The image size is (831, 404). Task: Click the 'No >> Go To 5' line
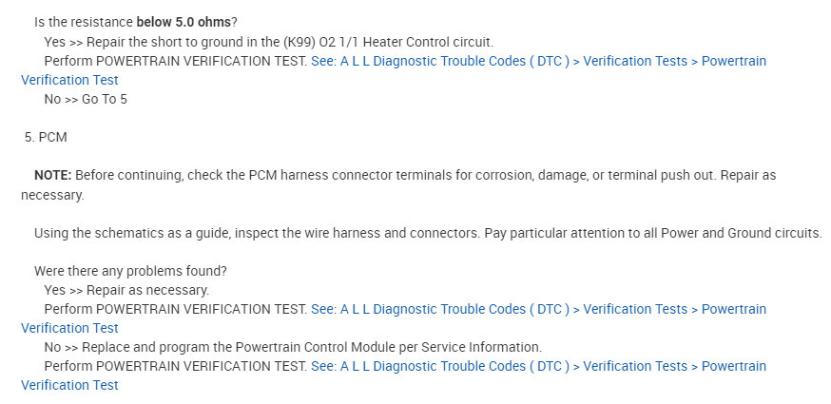point(86,99)
